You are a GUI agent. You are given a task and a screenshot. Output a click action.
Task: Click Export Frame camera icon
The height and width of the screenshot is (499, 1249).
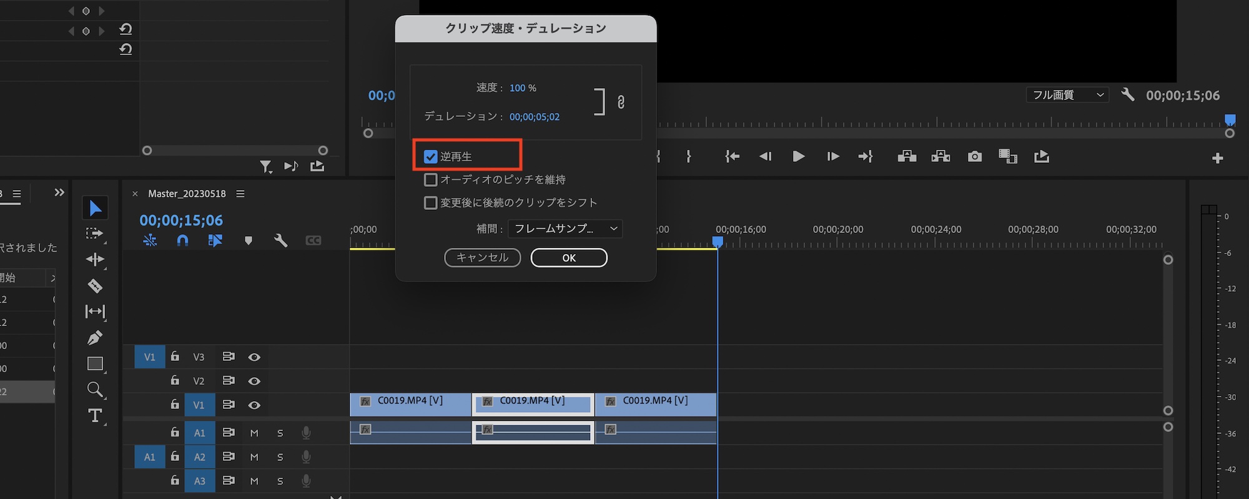974,157
